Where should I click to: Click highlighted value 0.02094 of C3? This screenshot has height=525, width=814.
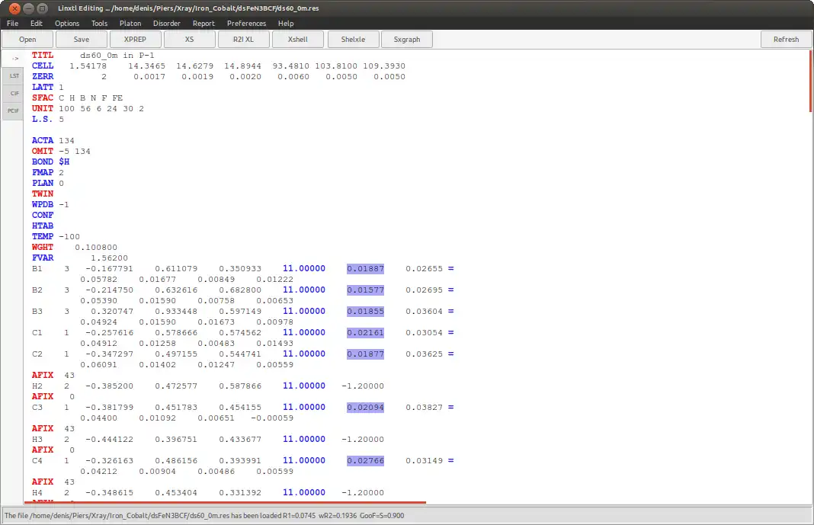click(366, 407)
